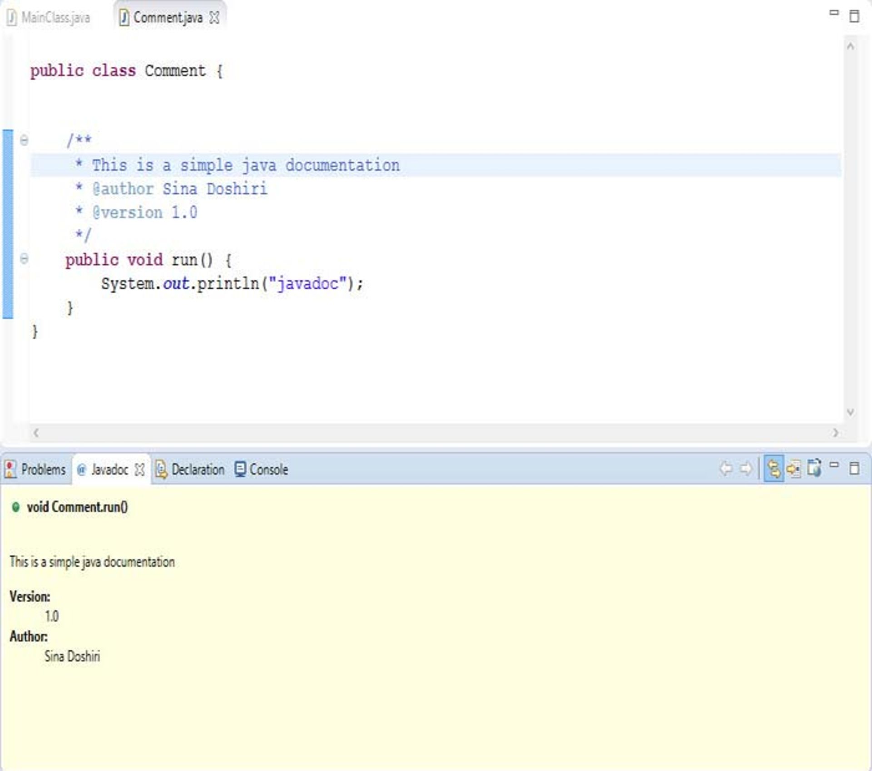
Task: Maximize the Javadoc view panel
Action: point(854,468)
